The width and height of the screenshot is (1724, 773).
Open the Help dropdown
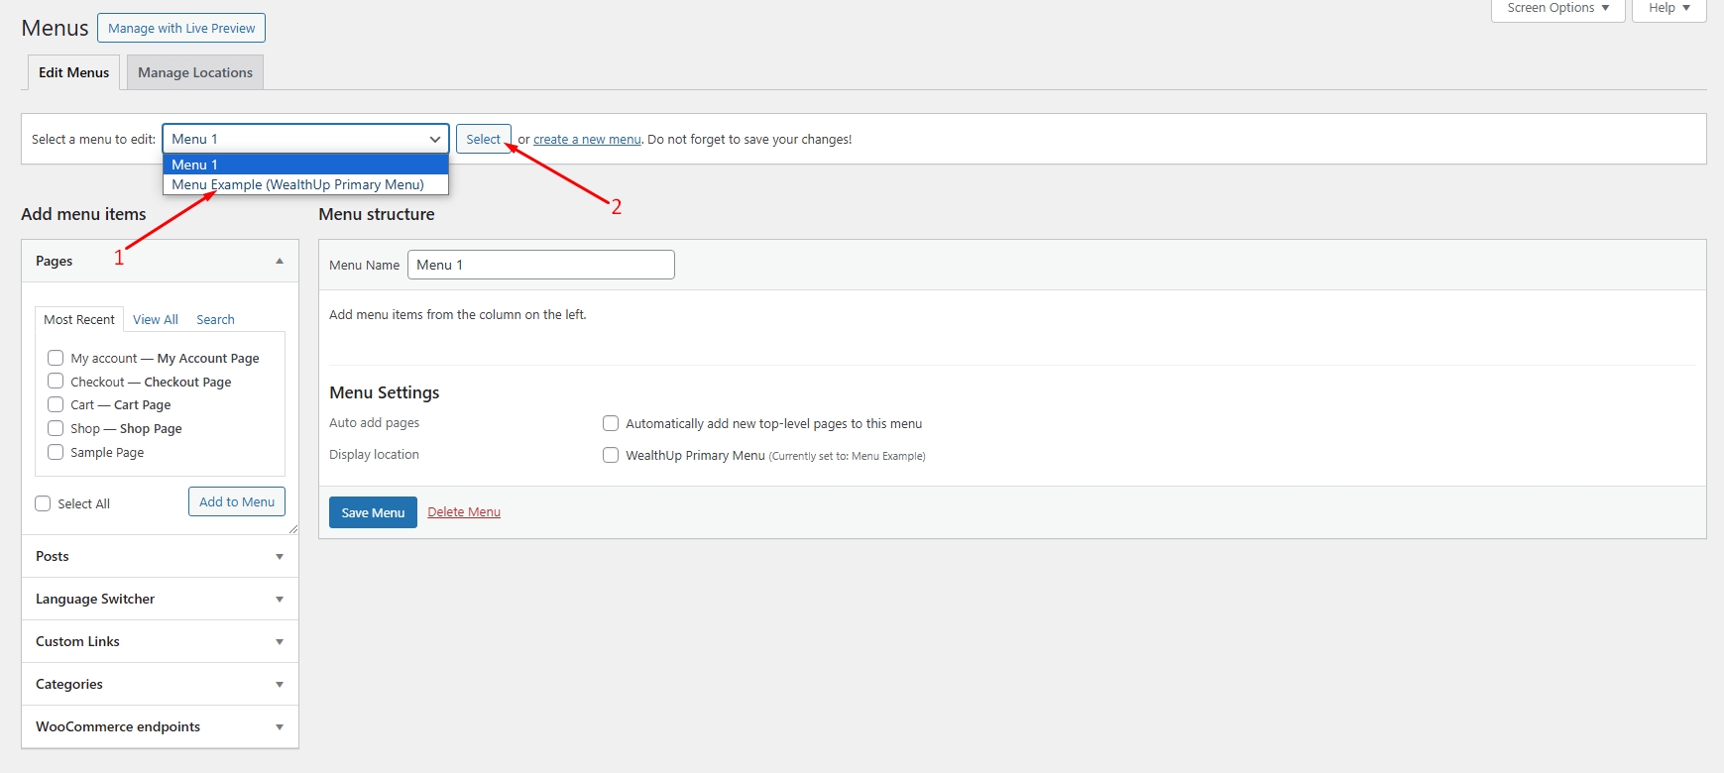coord(1669,8)
